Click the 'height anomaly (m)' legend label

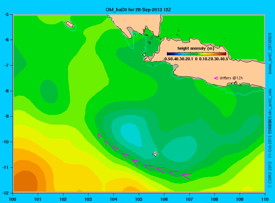pyautogui.click(x=196, y=48)
